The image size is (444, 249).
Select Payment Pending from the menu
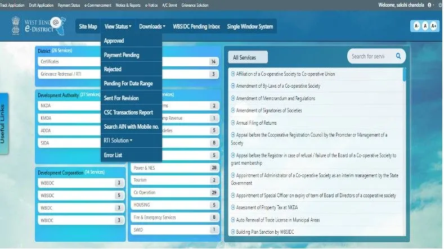(122, 55)
